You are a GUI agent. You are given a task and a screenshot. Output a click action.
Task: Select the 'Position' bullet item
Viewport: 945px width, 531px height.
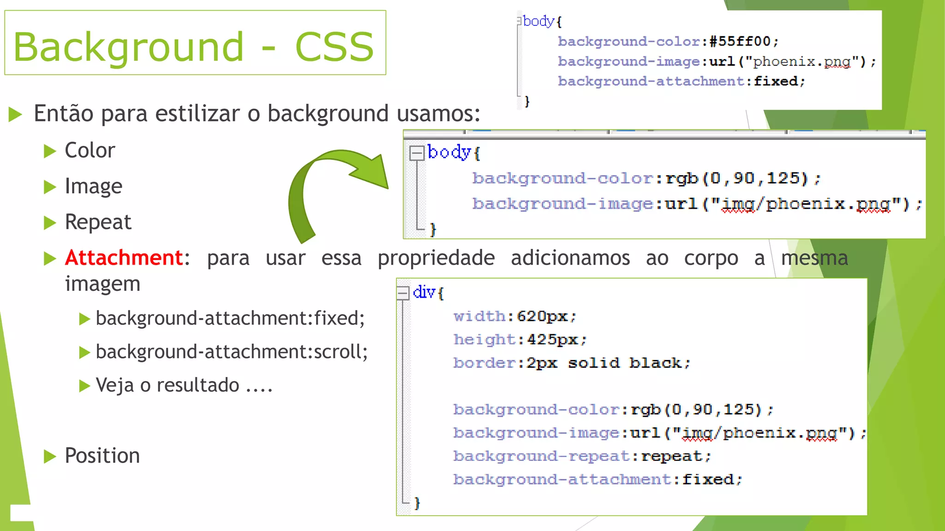pos(102,455)
